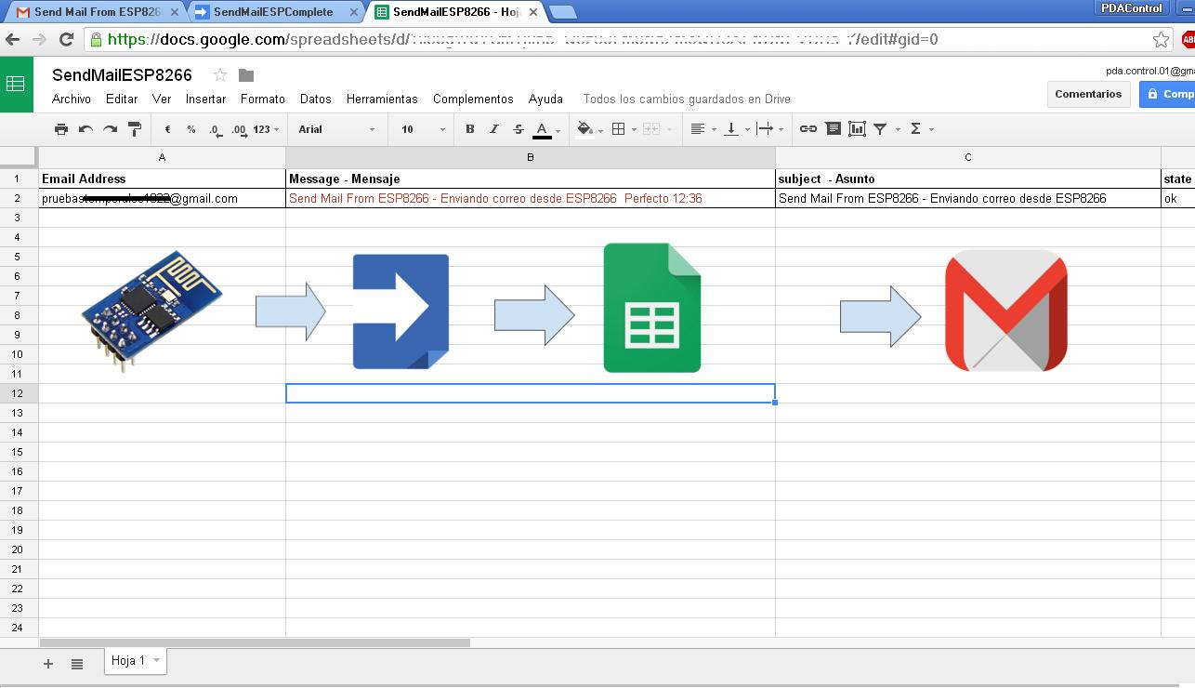Open vertical align dropdown
The height and width of the screenshot is (688, 1195).
736,129
